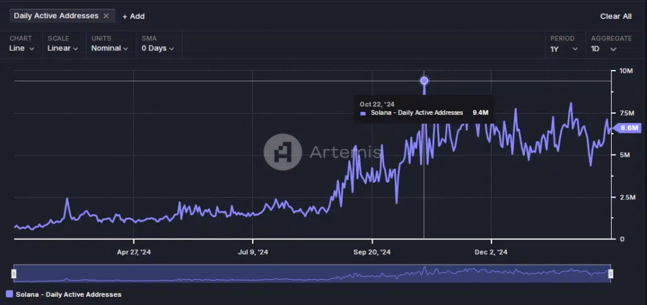This screenshot has height=305, width=647.
Task: Toggle Solana Daily Active Addresses legend entry
Action: point(64,294)
